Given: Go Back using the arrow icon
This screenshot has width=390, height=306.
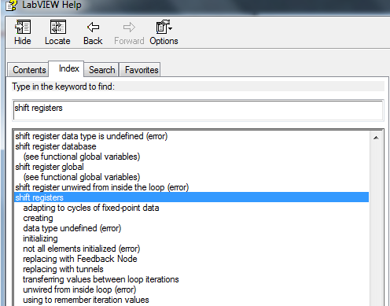Looking at the screenshot, I should 93,27.
